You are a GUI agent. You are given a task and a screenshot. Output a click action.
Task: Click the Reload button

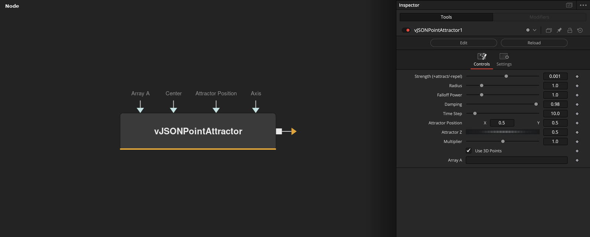point(534,43)
